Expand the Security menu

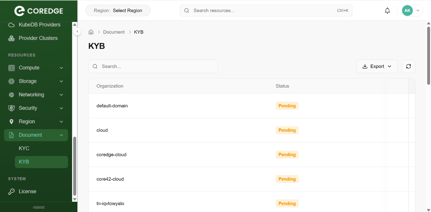point(36,108)
